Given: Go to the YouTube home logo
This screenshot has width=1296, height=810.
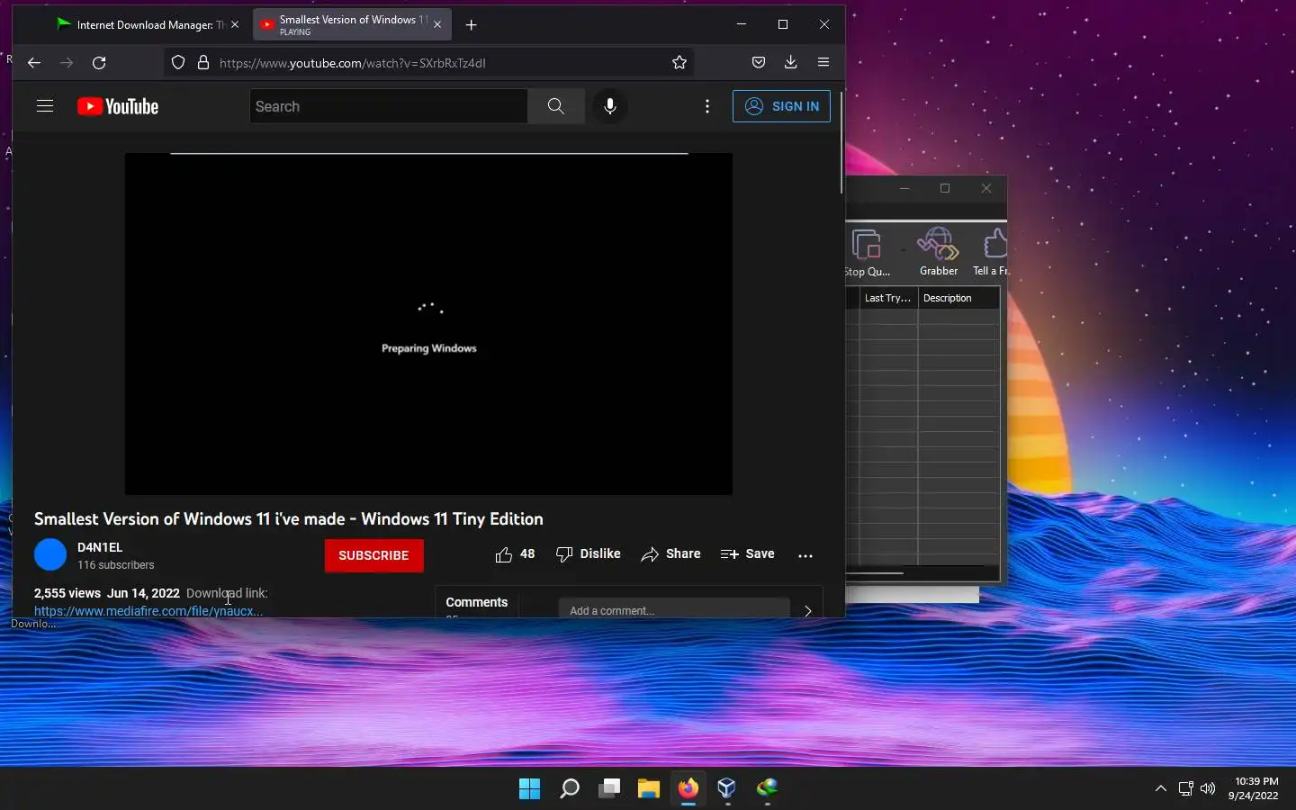Looking at the screenshot, I should pos(118,106).
